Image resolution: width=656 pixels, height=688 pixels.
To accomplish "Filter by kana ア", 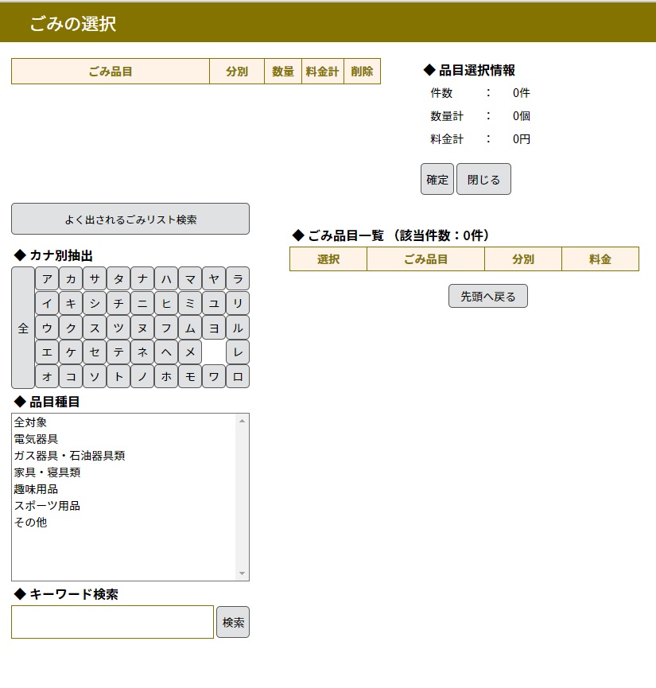I will (x=47, y=278).
